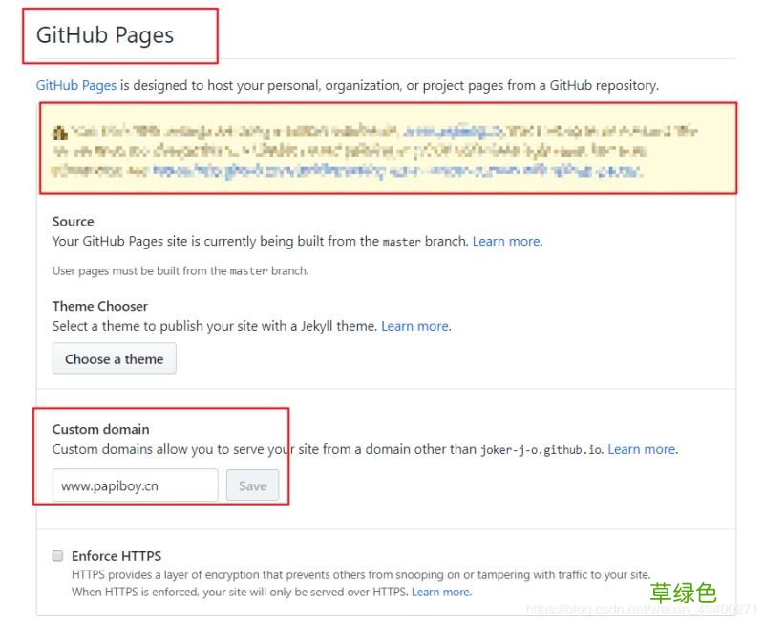The width and height of the screenshot is (764, 625).
Task: Open Learn more link in Source section
Action: [x=506, y=241]
